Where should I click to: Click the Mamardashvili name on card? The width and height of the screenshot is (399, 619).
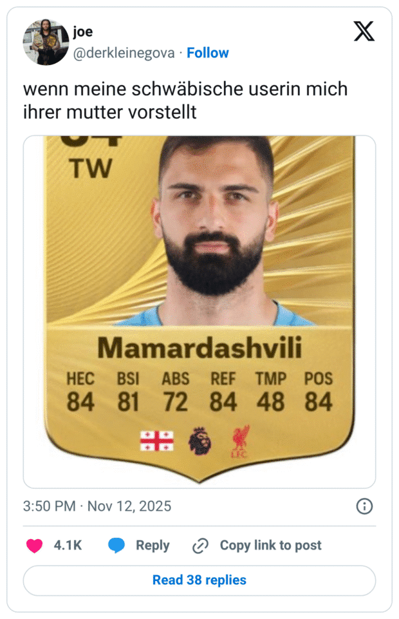pos(199,348)
